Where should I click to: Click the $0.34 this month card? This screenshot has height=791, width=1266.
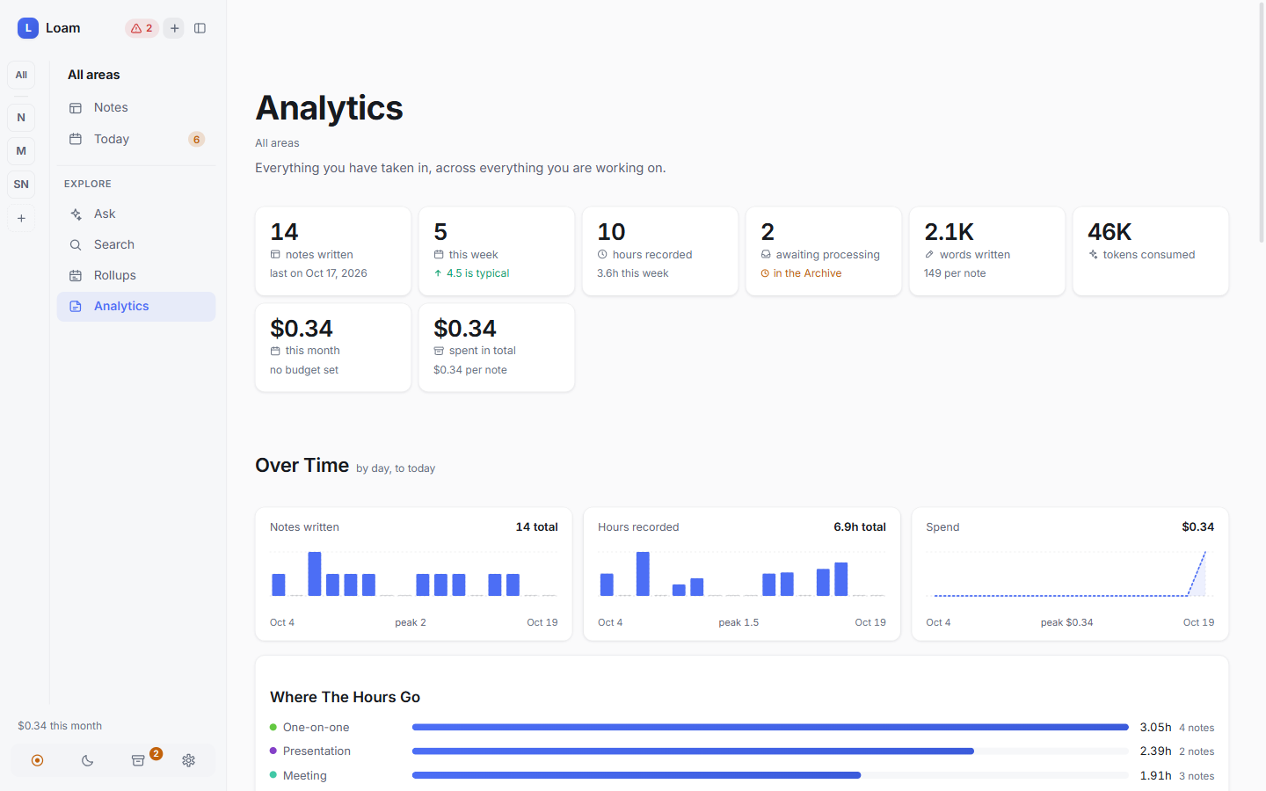tap(333, 348)
